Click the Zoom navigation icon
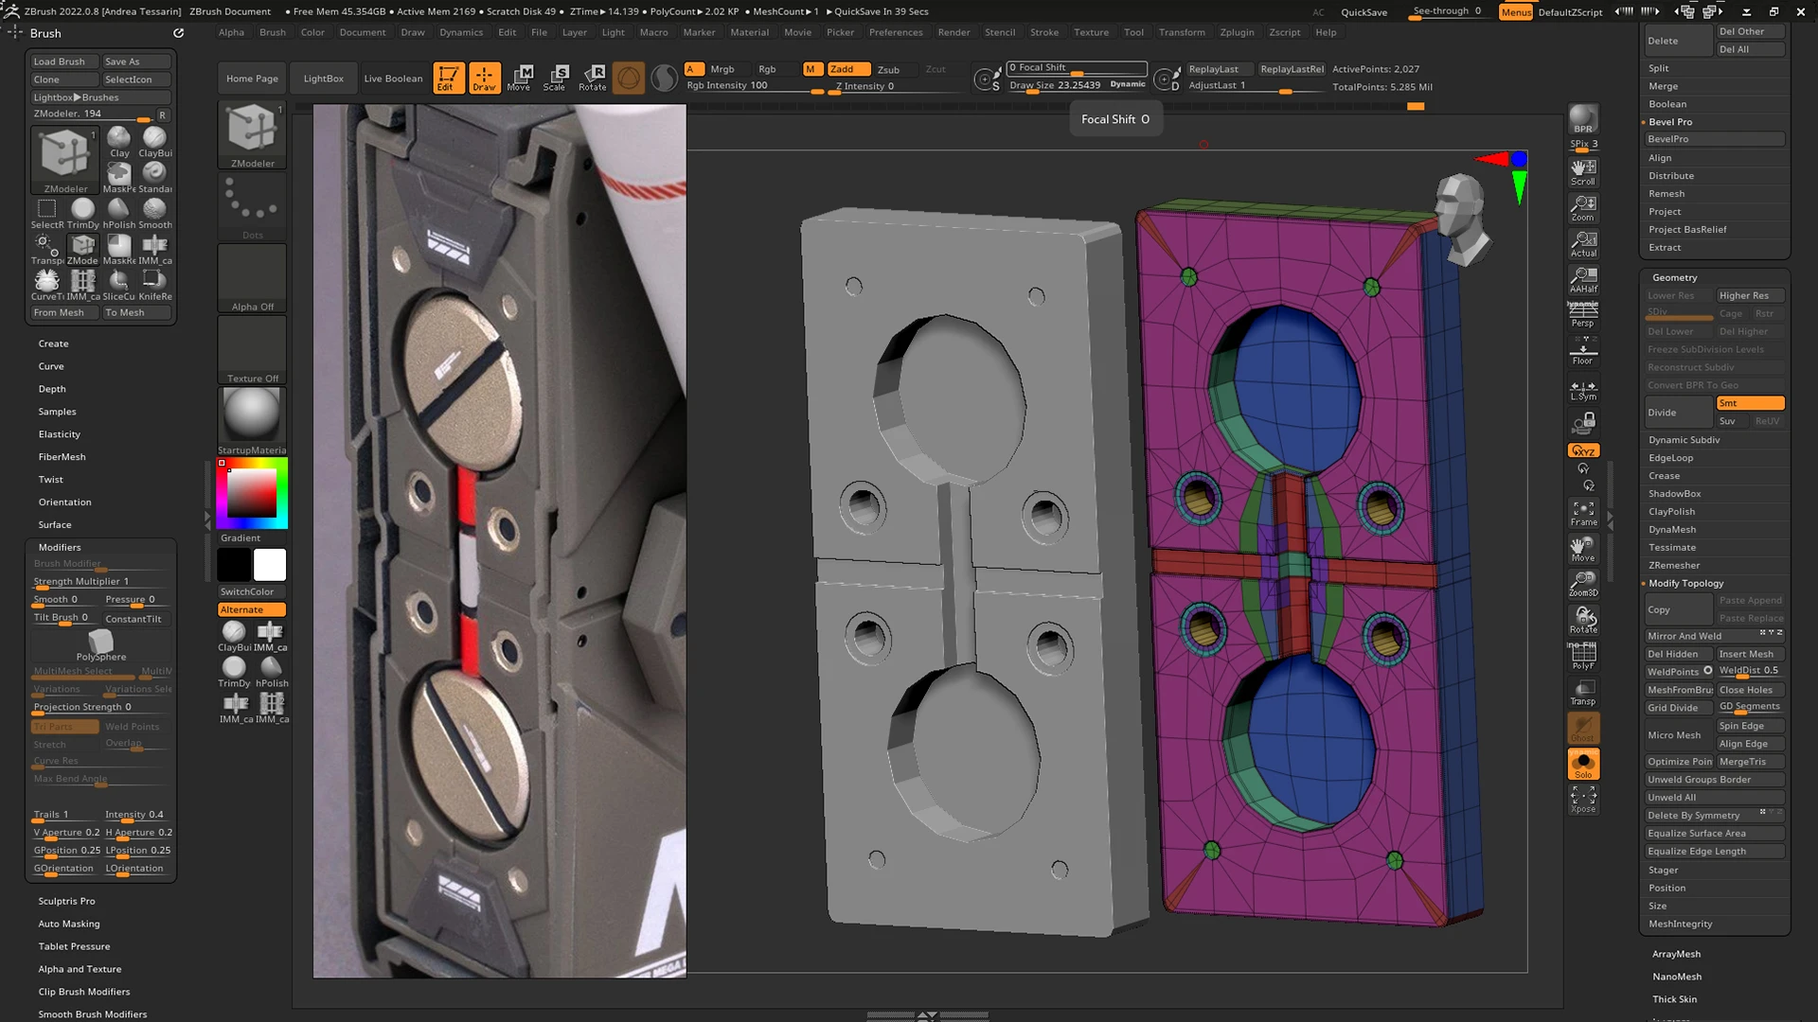The height and width of the screenshot is (1022, 1818). [x=1583, y=208]
